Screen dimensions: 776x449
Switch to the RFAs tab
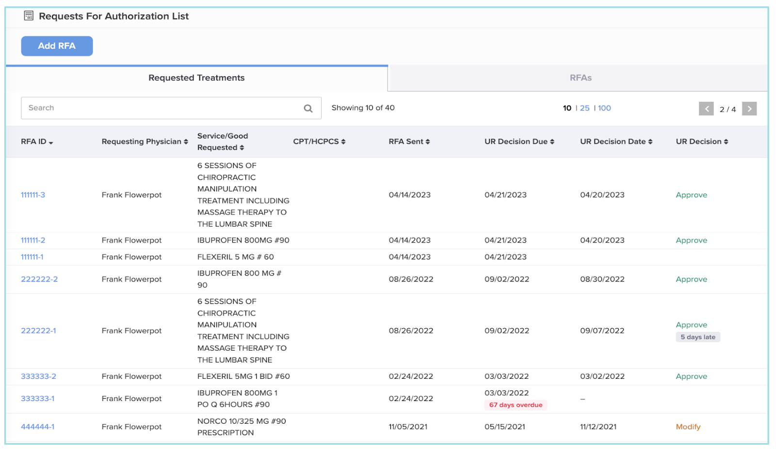[581, 77]
